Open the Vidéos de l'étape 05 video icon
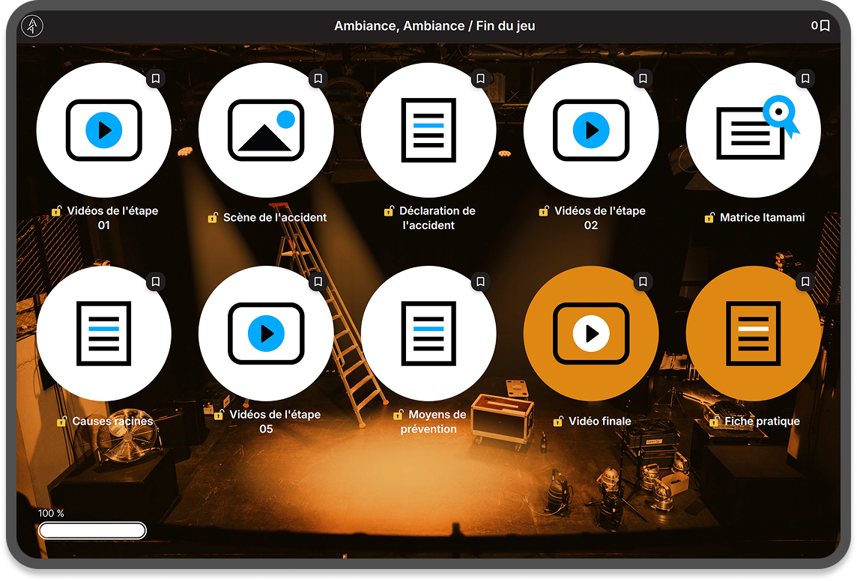The image size is (857, 581). [266, 333]
